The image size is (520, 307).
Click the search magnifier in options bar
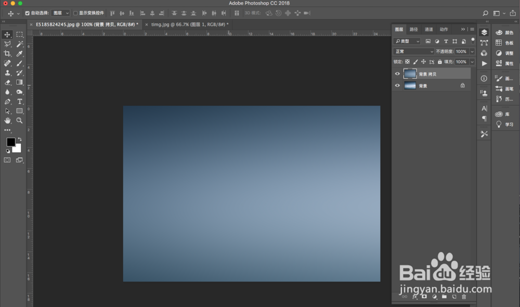pyautogui.click(x=485, y=14)
